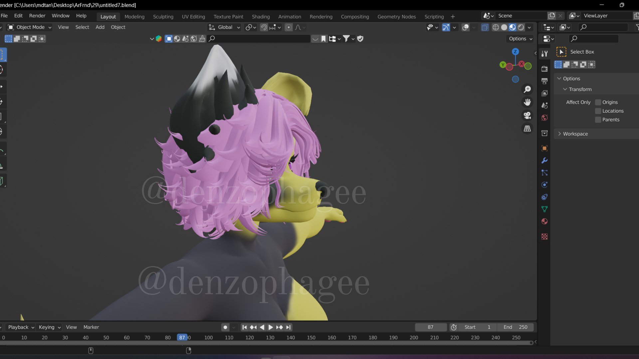
Task: Expand the Workspace panel
Action: tap(575, 134)
